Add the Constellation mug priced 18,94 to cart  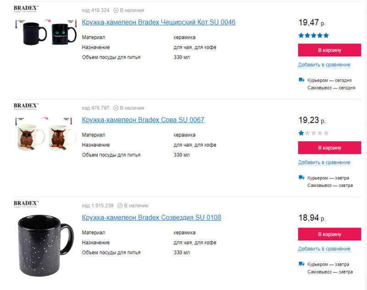pyautogui.click(x=329, y=234)
